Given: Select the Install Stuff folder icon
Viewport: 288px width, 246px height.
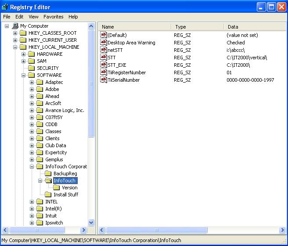Looking at the screenshot, I should [x=48, y=194].
